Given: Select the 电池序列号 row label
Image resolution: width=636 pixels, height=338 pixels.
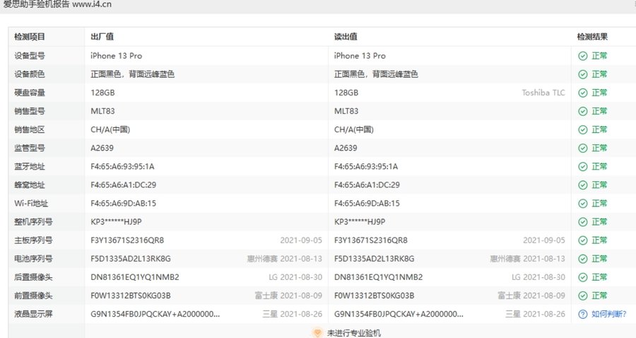Looking at the screenshot, I should 33,259.
